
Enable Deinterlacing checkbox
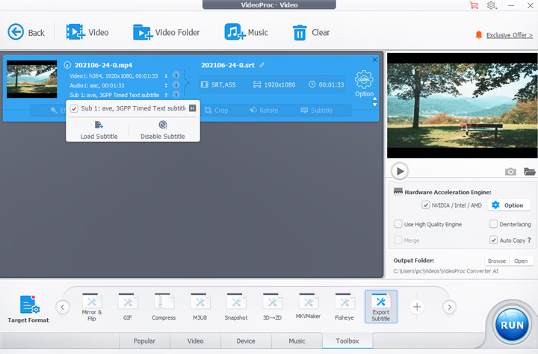coord(493,224)
